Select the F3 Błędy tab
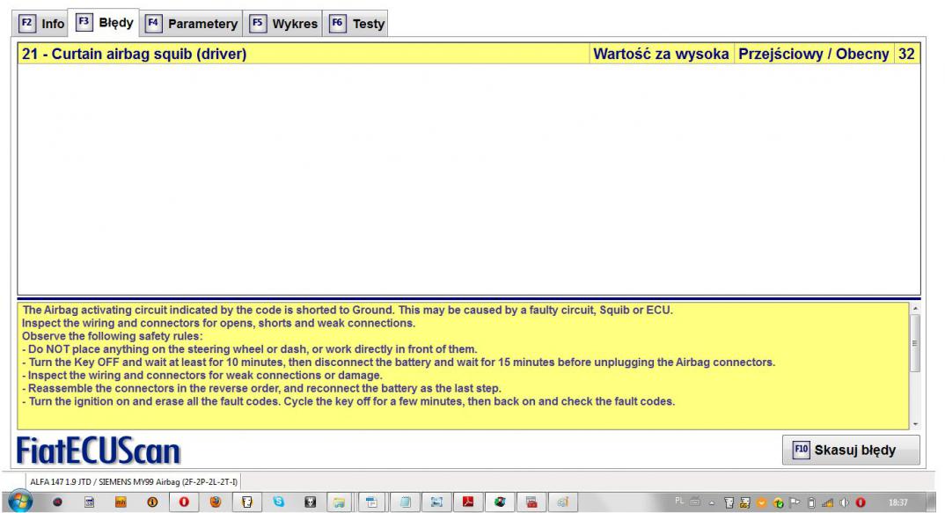The height and width of the screenshot is (513, 945). pos(104,23)
